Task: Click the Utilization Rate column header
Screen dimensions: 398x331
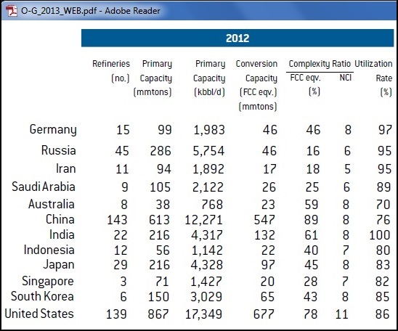Action: coord(373,78)
